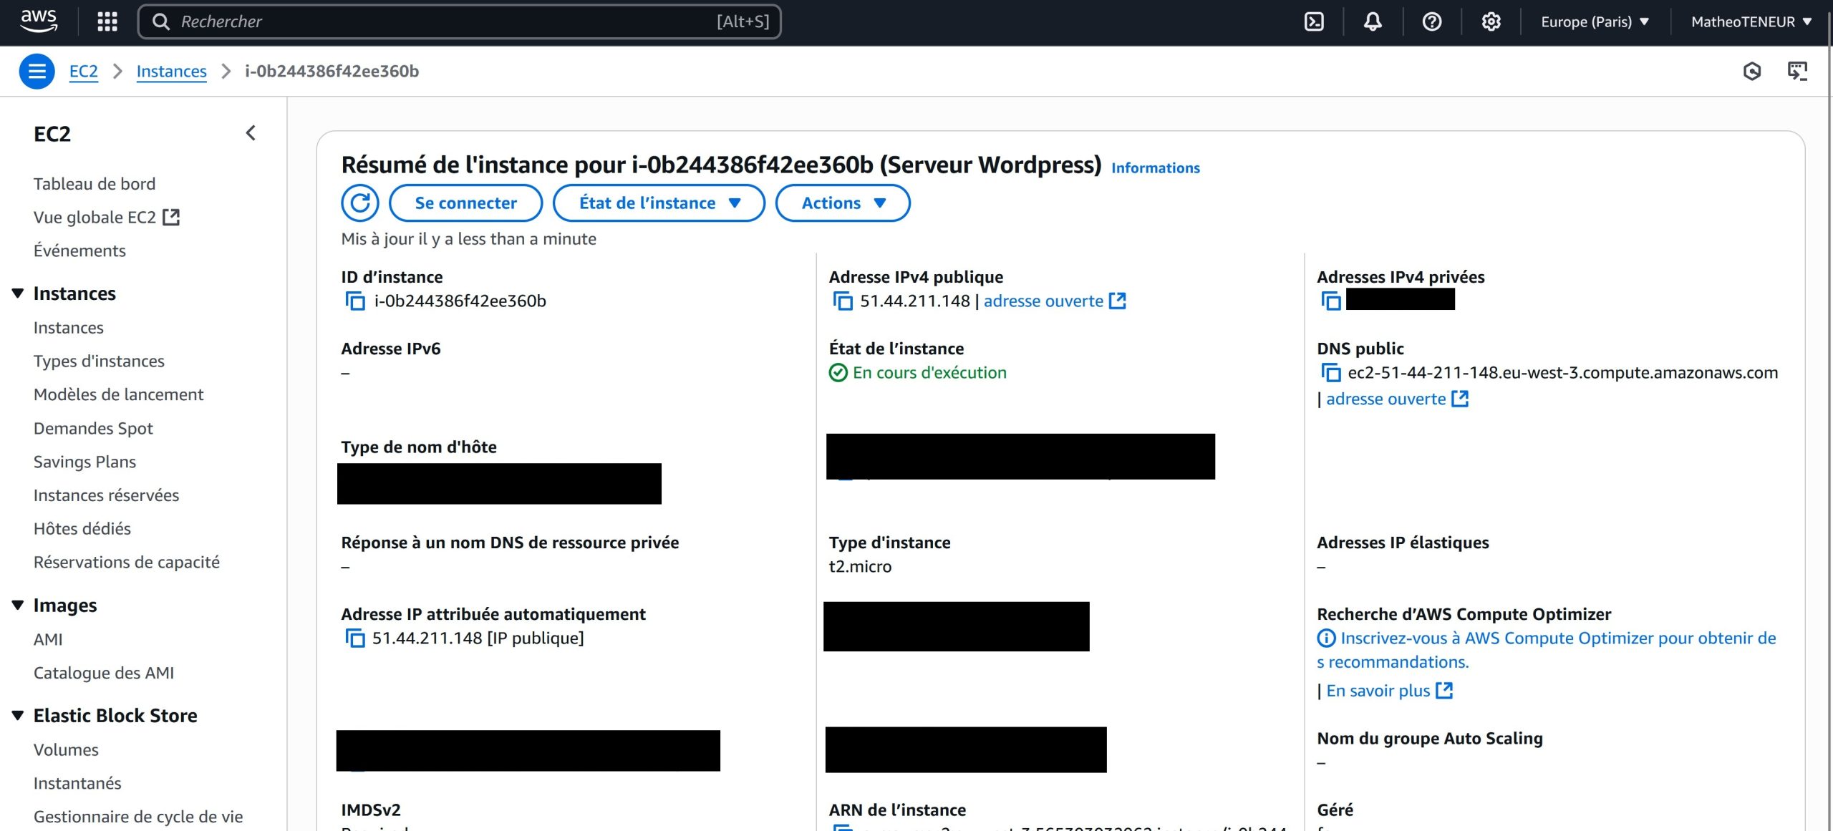The height and width of the screenshot is (831, 1833).
Task: Open Volumes in sidebar
Action: 66,749
